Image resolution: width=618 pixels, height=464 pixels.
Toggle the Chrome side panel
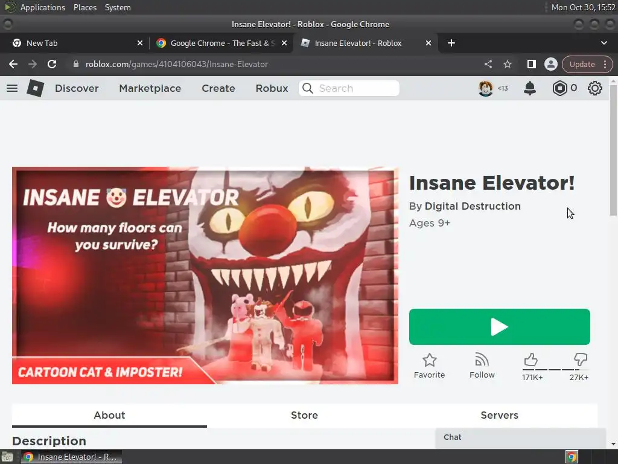(x=531, y=64)
